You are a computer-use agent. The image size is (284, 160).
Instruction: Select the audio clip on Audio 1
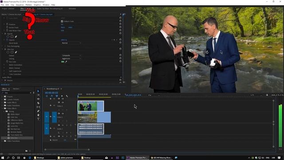coord(91,129)
